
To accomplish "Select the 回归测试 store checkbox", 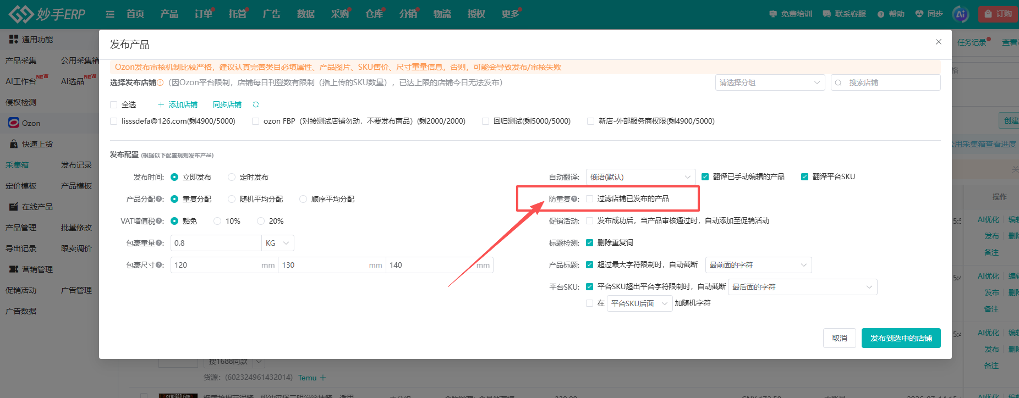I will 486,121.
